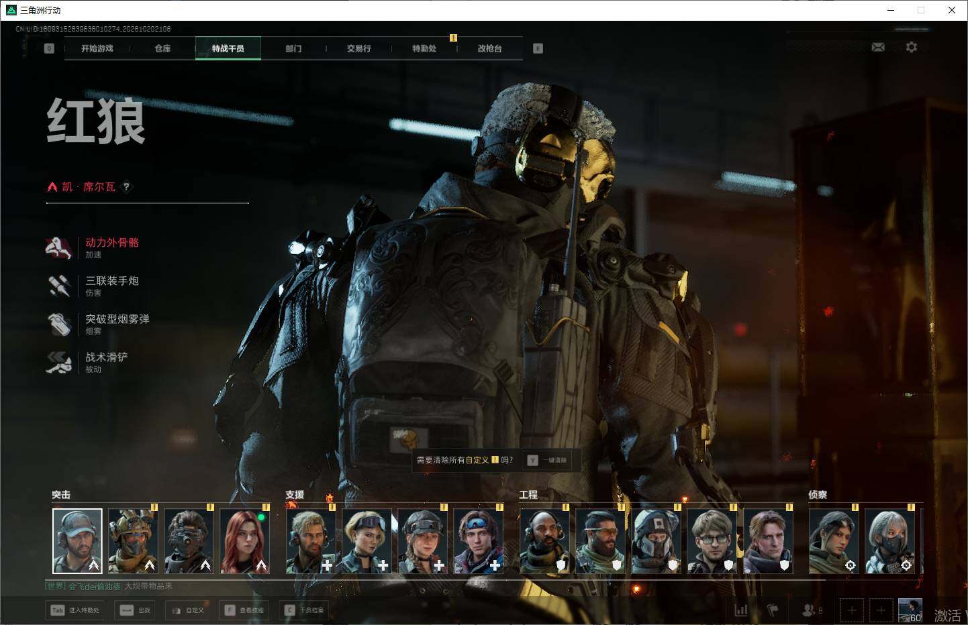Open the player avatar showing level 60
Image resolution: width=968 pixels, height=625 pixels.
point(910,610)
